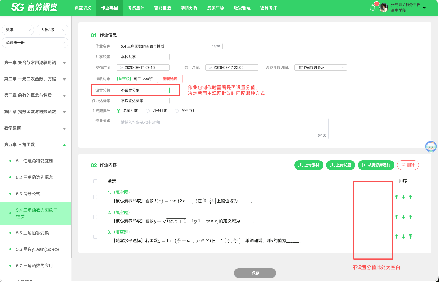Click 重新选择 to reselect recipients
This screenshot has width=439, height=282.
coord(170,79)
